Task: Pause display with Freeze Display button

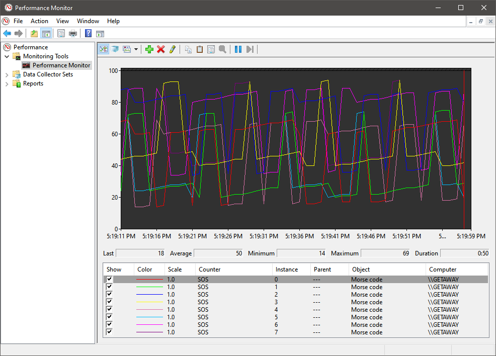Action: click(x=238, y=49)
